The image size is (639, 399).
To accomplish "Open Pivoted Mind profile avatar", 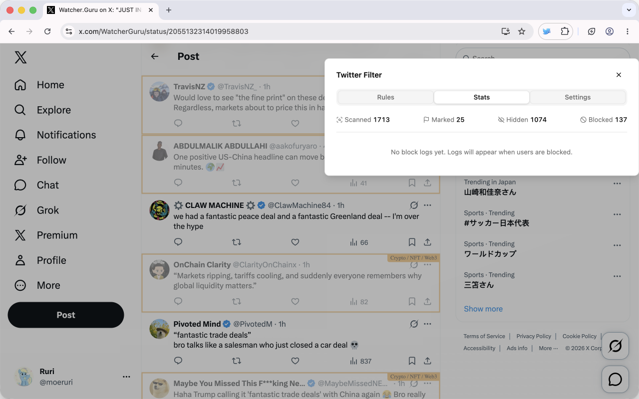I will (x=160, y=329).
